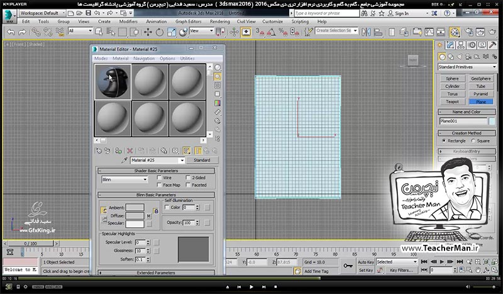Switch to the Hierarchy command panel

pos(461,45)
